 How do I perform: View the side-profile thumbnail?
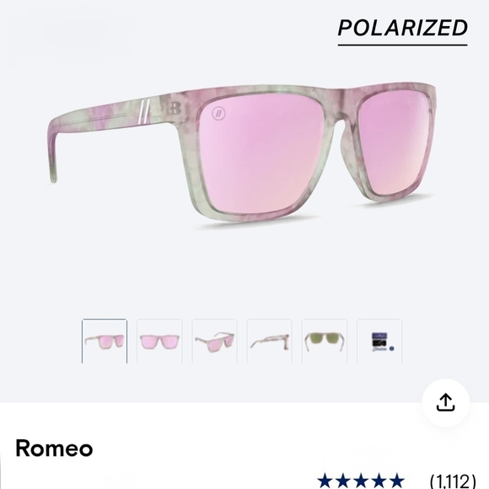270,341
